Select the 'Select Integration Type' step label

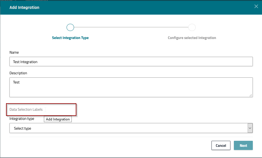tap(70, 38)
